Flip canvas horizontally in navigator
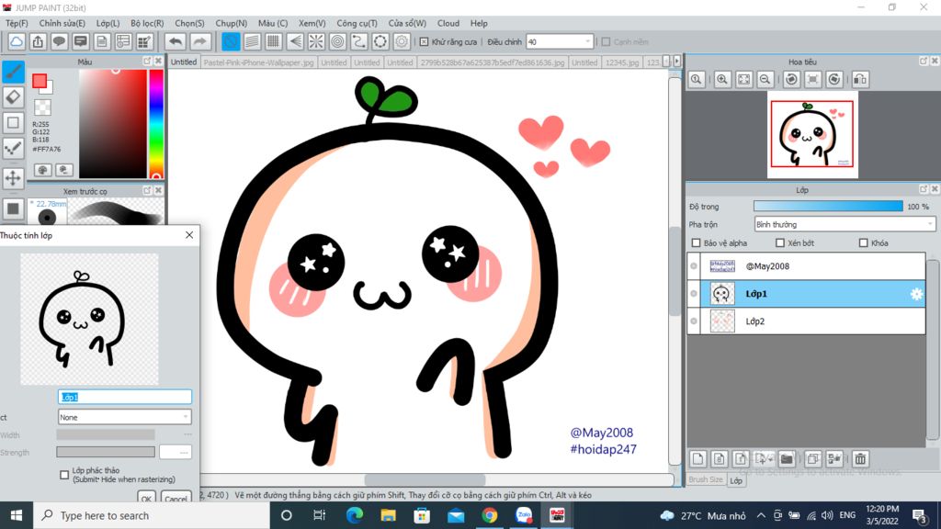The height and width of the screenshot is (529, 941). pos(860,79)
